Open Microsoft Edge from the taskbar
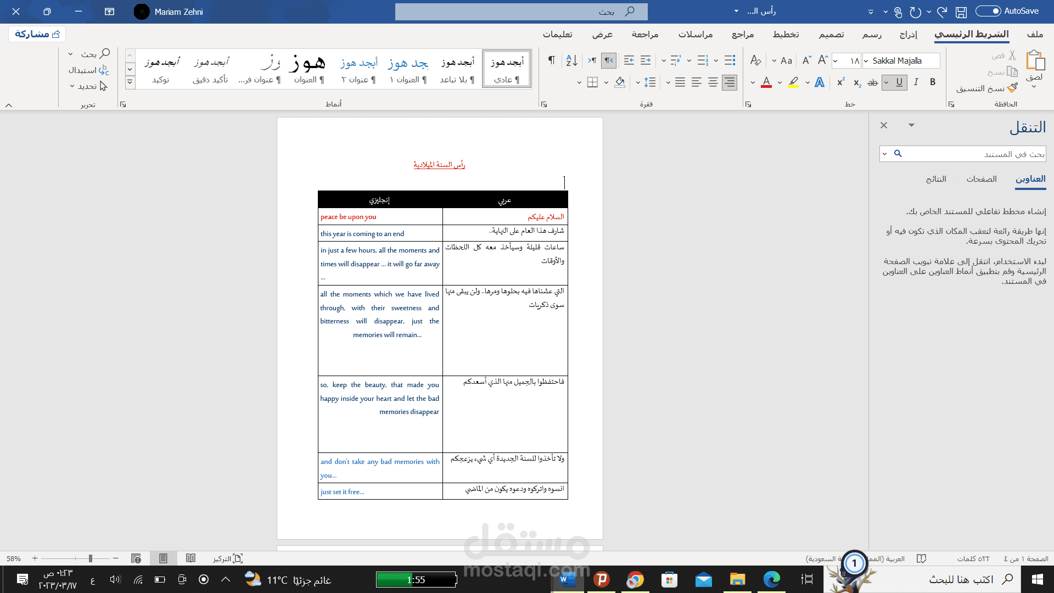This screenshot has width=1054, height=593. click(x=771, y=579)
